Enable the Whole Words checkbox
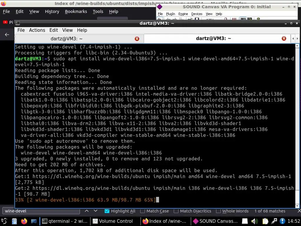 click(218, 211)
